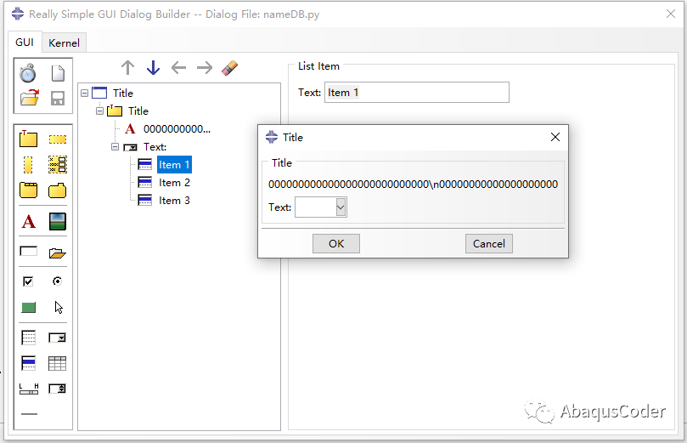Add a file open selector widget
Screen dimensions: 687x443
tap(58, 253)
